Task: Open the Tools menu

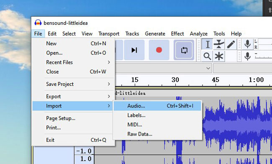Action: click(x=219, y=33)
